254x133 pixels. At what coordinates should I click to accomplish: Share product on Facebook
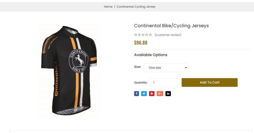[x=137, y=94]
